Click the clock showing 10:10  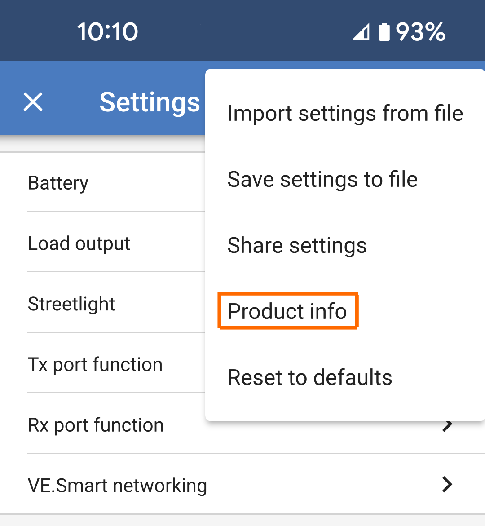pos(107,31)
